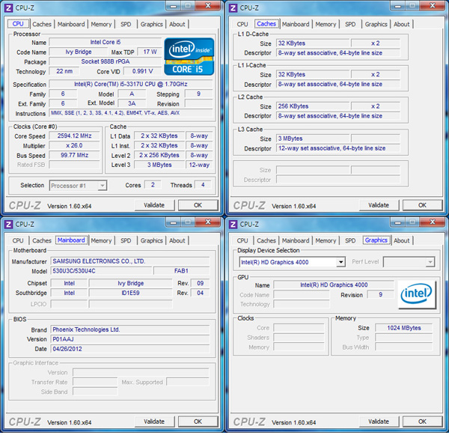Click OK in the Mainboard window

[198, 422]
